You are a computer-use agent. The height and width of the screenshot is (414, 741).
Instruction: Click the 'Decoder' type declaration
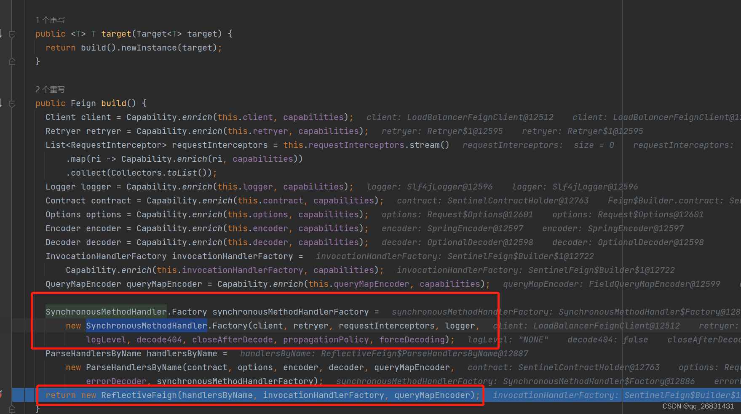pos(63,242)
